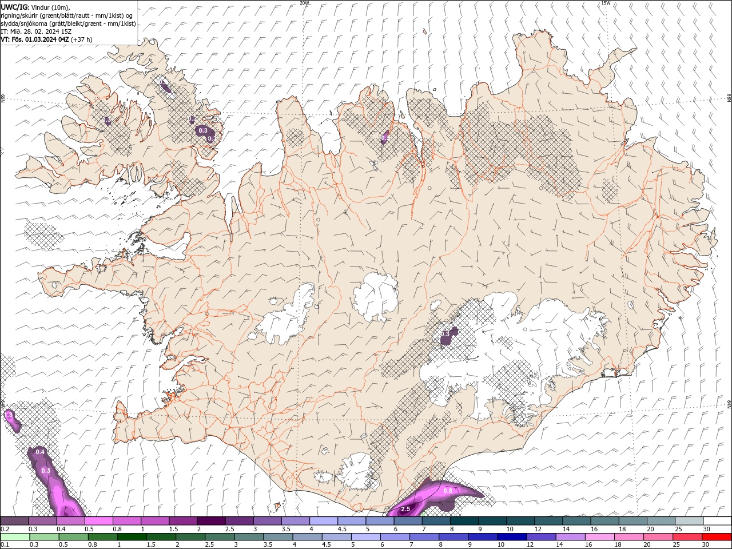Click the '15W' longitude label

(x=606, y=3)
